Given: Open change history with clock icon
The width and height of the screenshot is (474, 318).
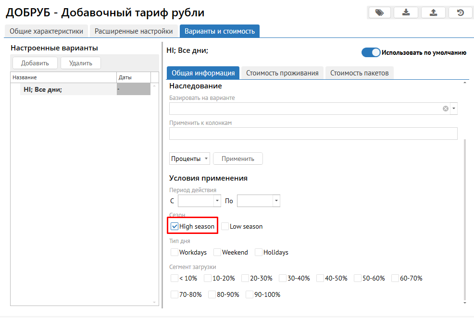Looking at the screenshot, I should [461, 13].
